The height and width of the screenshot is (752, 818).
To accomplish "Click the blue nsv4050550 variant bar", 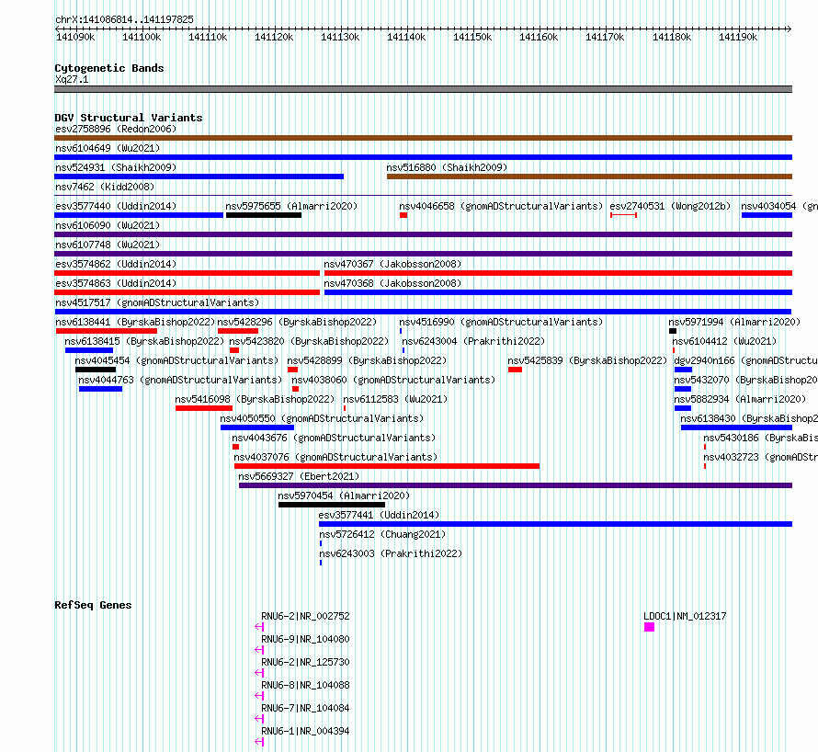I will coord(257,427).
